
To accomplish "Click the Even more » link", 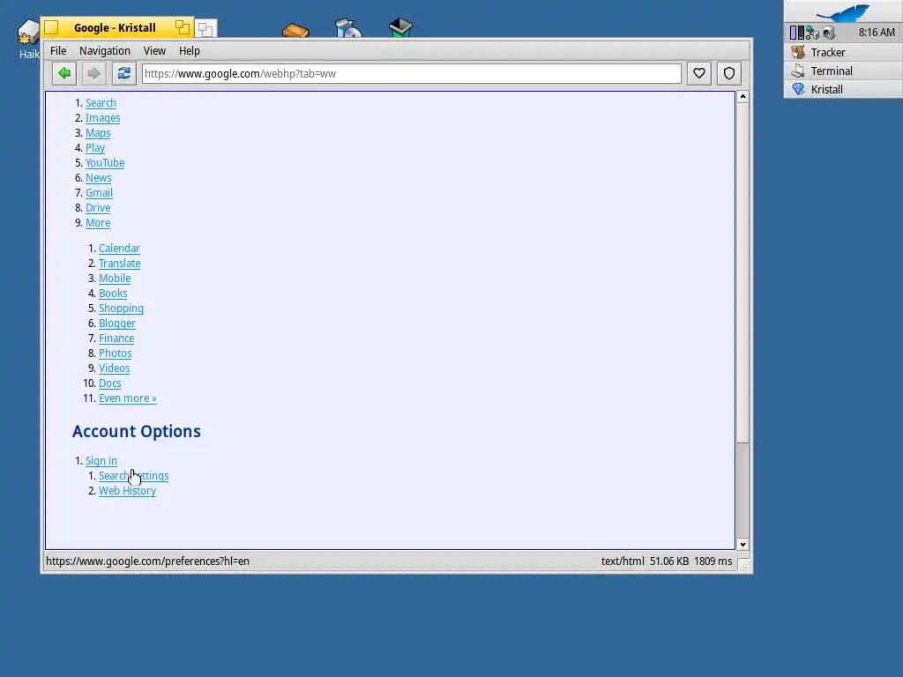I will 127,398.
